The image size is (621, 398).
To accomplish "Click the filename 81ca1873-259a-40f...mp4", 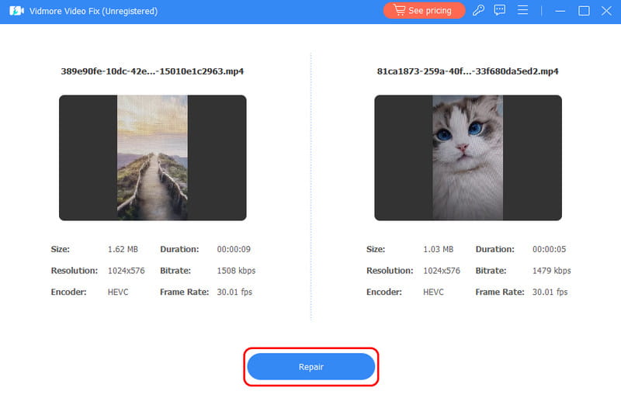I will click(467, 71).
